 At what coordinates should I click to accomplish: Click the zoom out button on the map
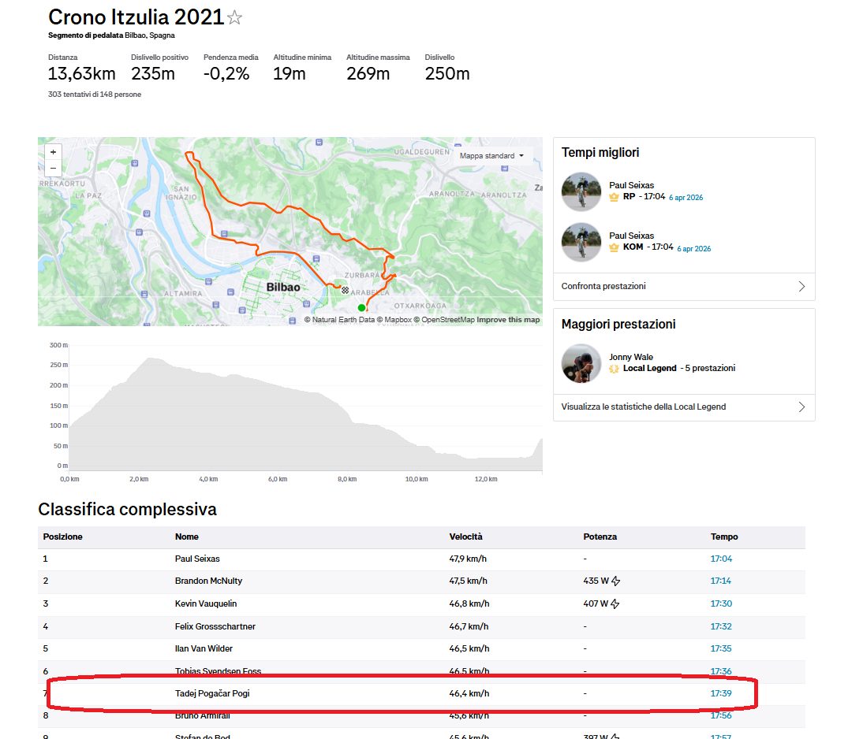[x=53, y=169]
